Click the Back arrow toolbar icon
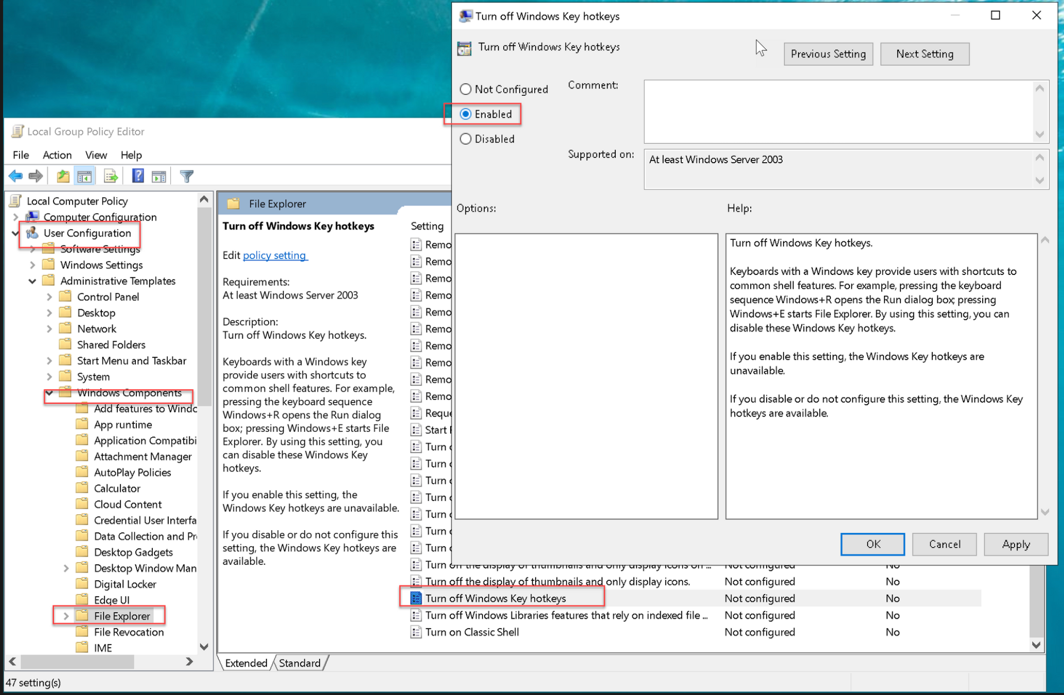 click(15, 177)
